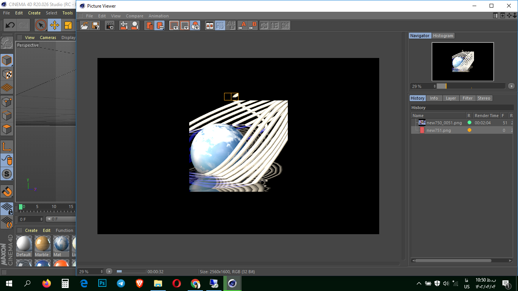Switch to the Navigator tab

coord(420,36)
